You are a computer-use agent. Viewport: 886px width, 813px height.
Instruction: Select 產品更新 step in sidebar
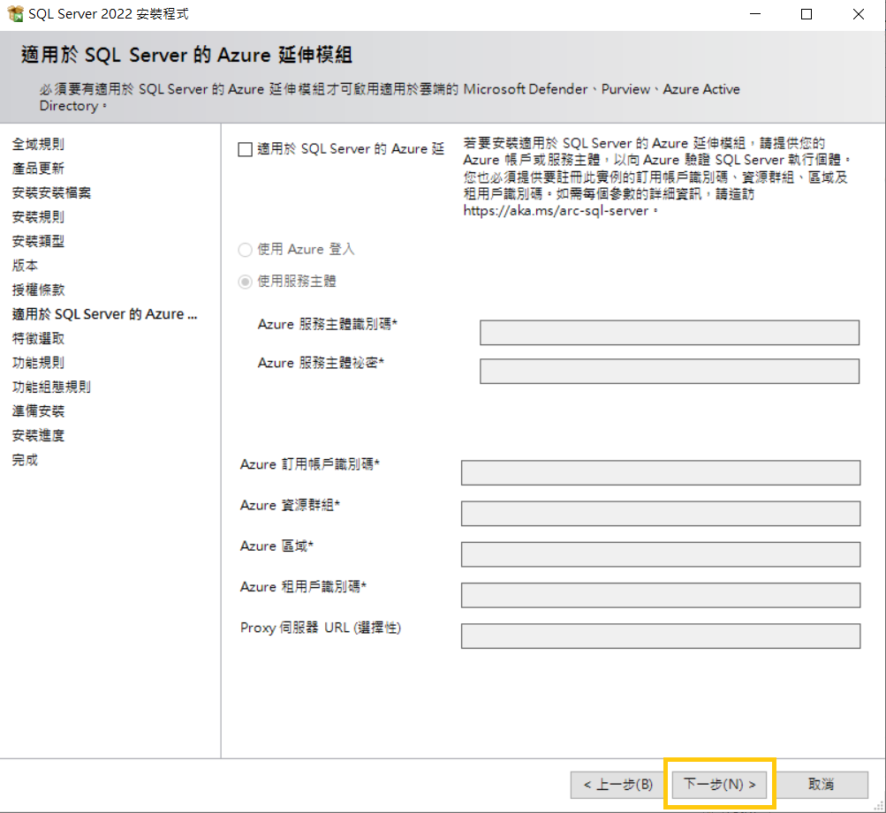[38, 169]
